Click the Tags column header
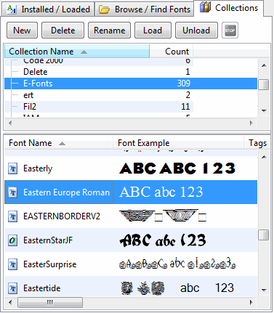Screen dimensions: 274x313 pos(257,143)
